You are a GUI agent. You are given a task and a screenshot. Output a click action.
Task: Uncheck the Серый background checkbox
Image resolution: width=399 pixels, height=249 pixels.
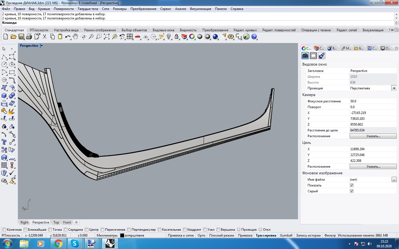pyautogui.click(x=352, y=191)
